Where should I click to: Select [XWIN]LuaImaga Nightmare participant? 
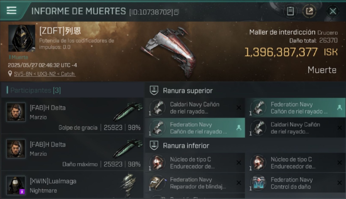pos(72,185)
